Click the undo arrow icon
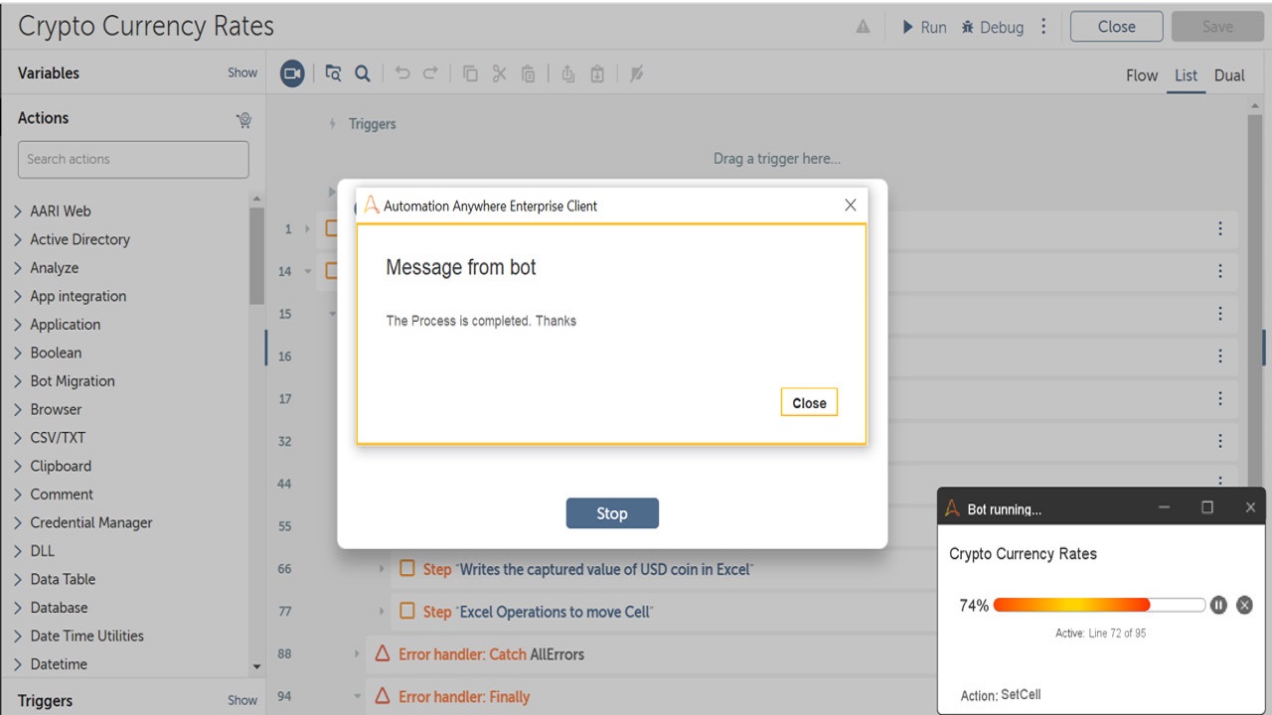The width and height of the screenshot is (1272, 715). click(401, 73)
